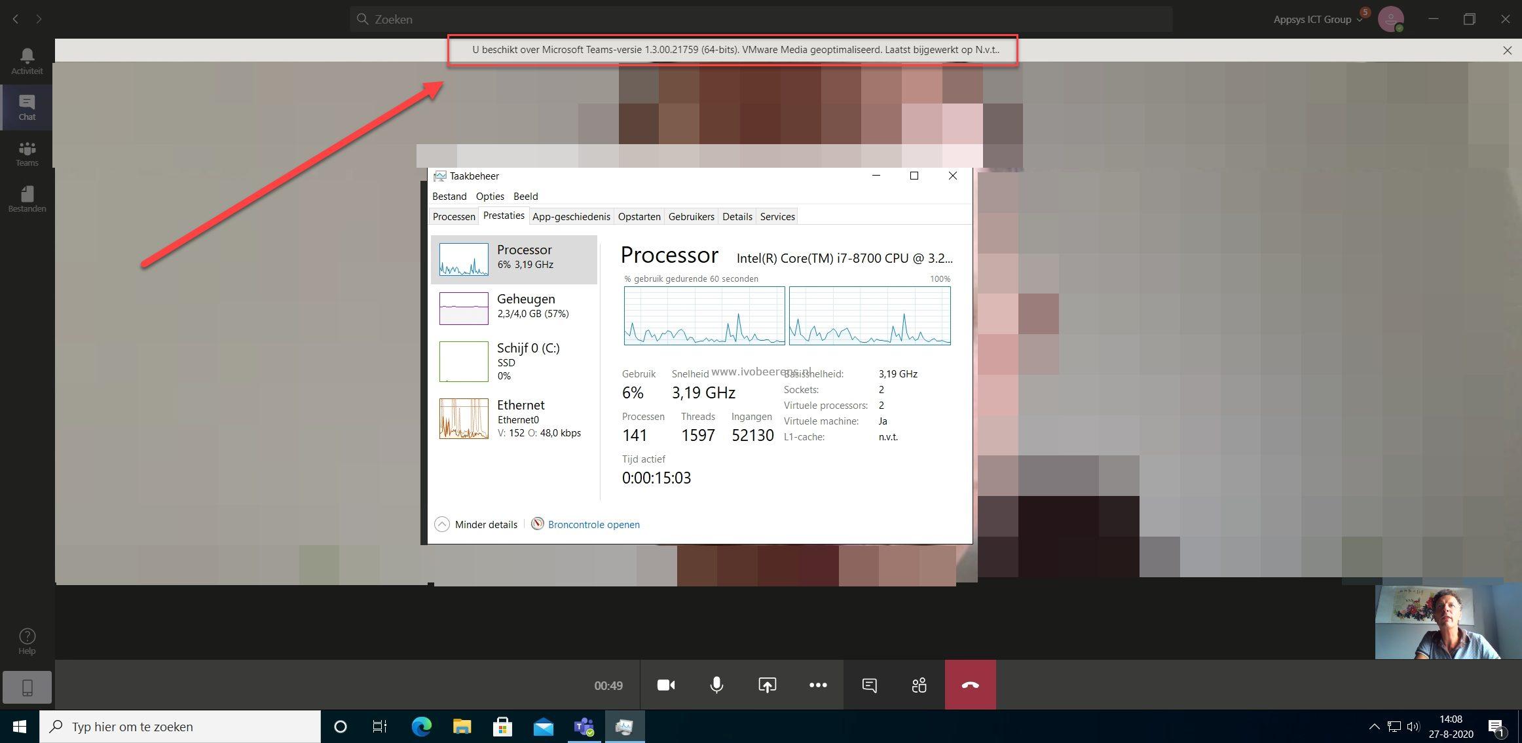Click the first CPU usage graph
Image resolution: width=1522 pixels, height=743 pixels.
point(704,316)
